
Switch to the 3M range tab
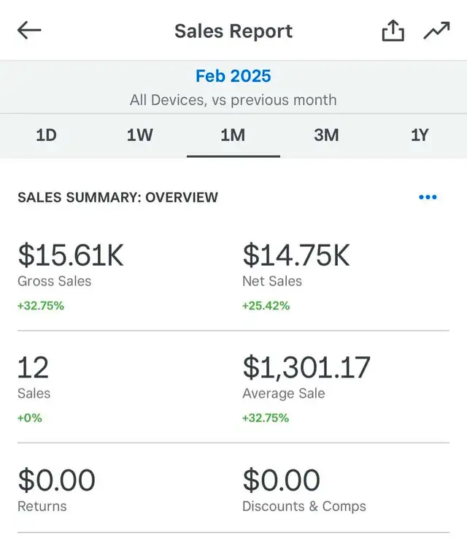(326, 136)
